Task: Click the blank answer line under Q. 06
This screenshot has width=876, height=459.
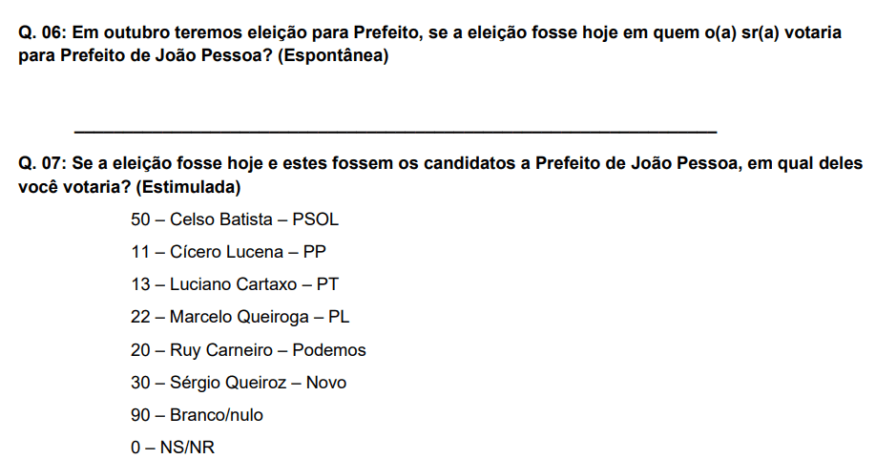Action: pyautogui.click(x=395, y=130)
